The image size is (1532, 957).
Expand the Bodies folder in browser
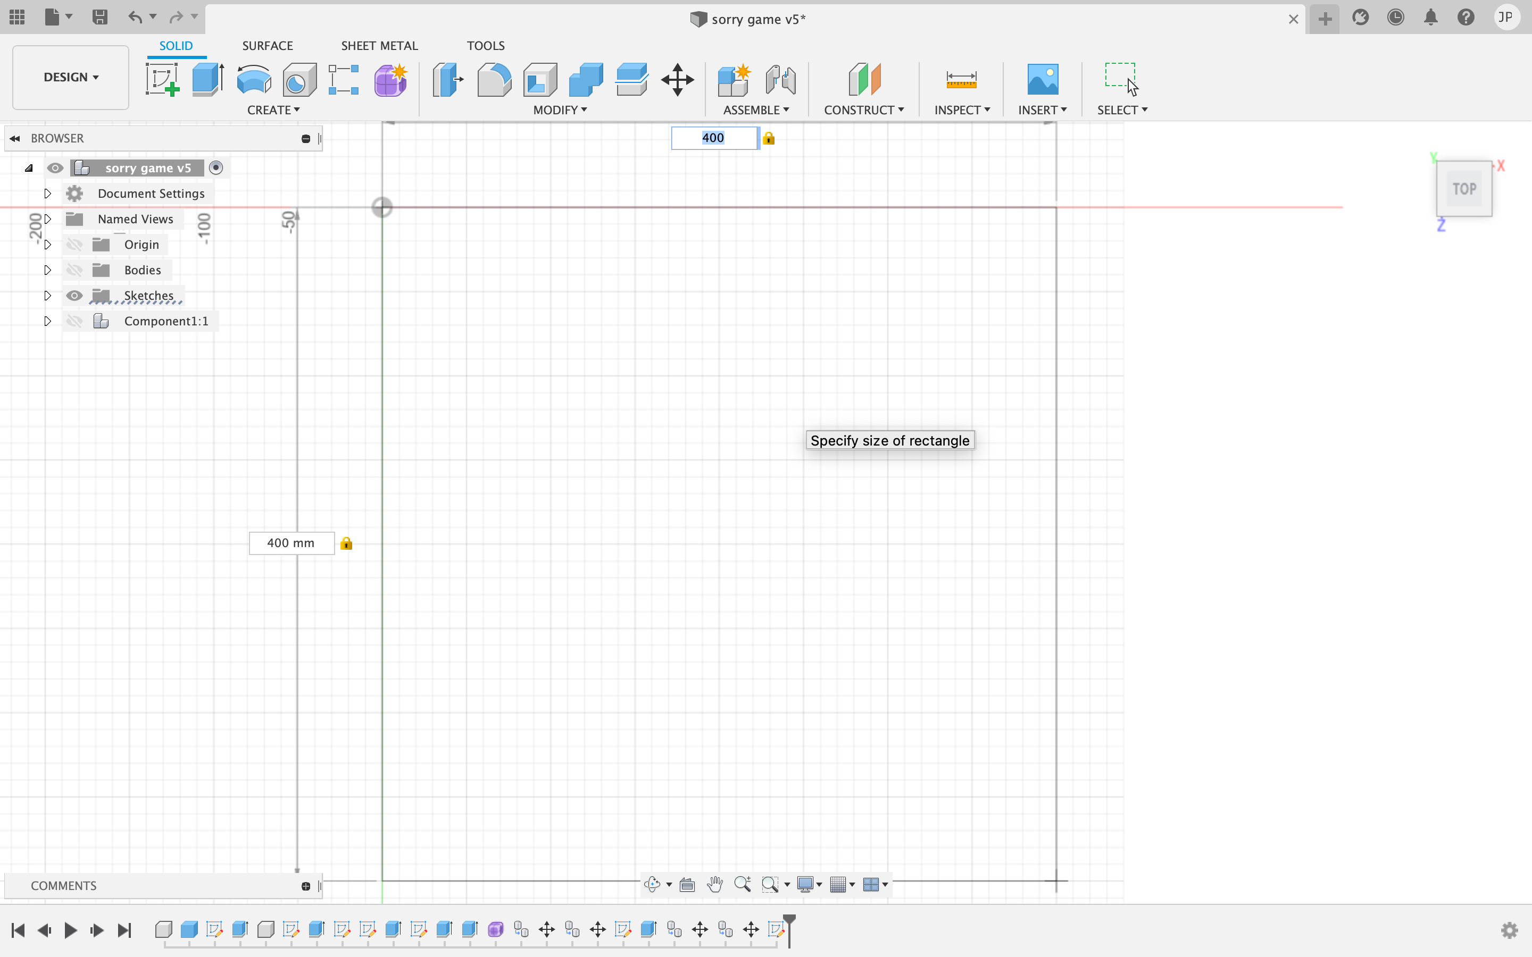pos(47,269)
